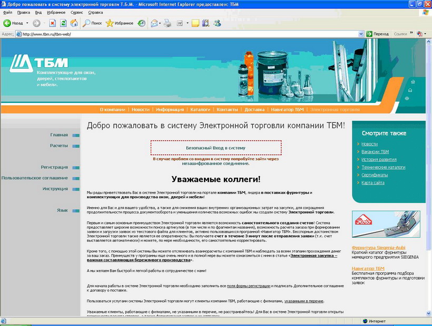This screenshot has height=326, width=432.
Task: Click the Forward arrow toolbar icon
Action: click(37, 23)
